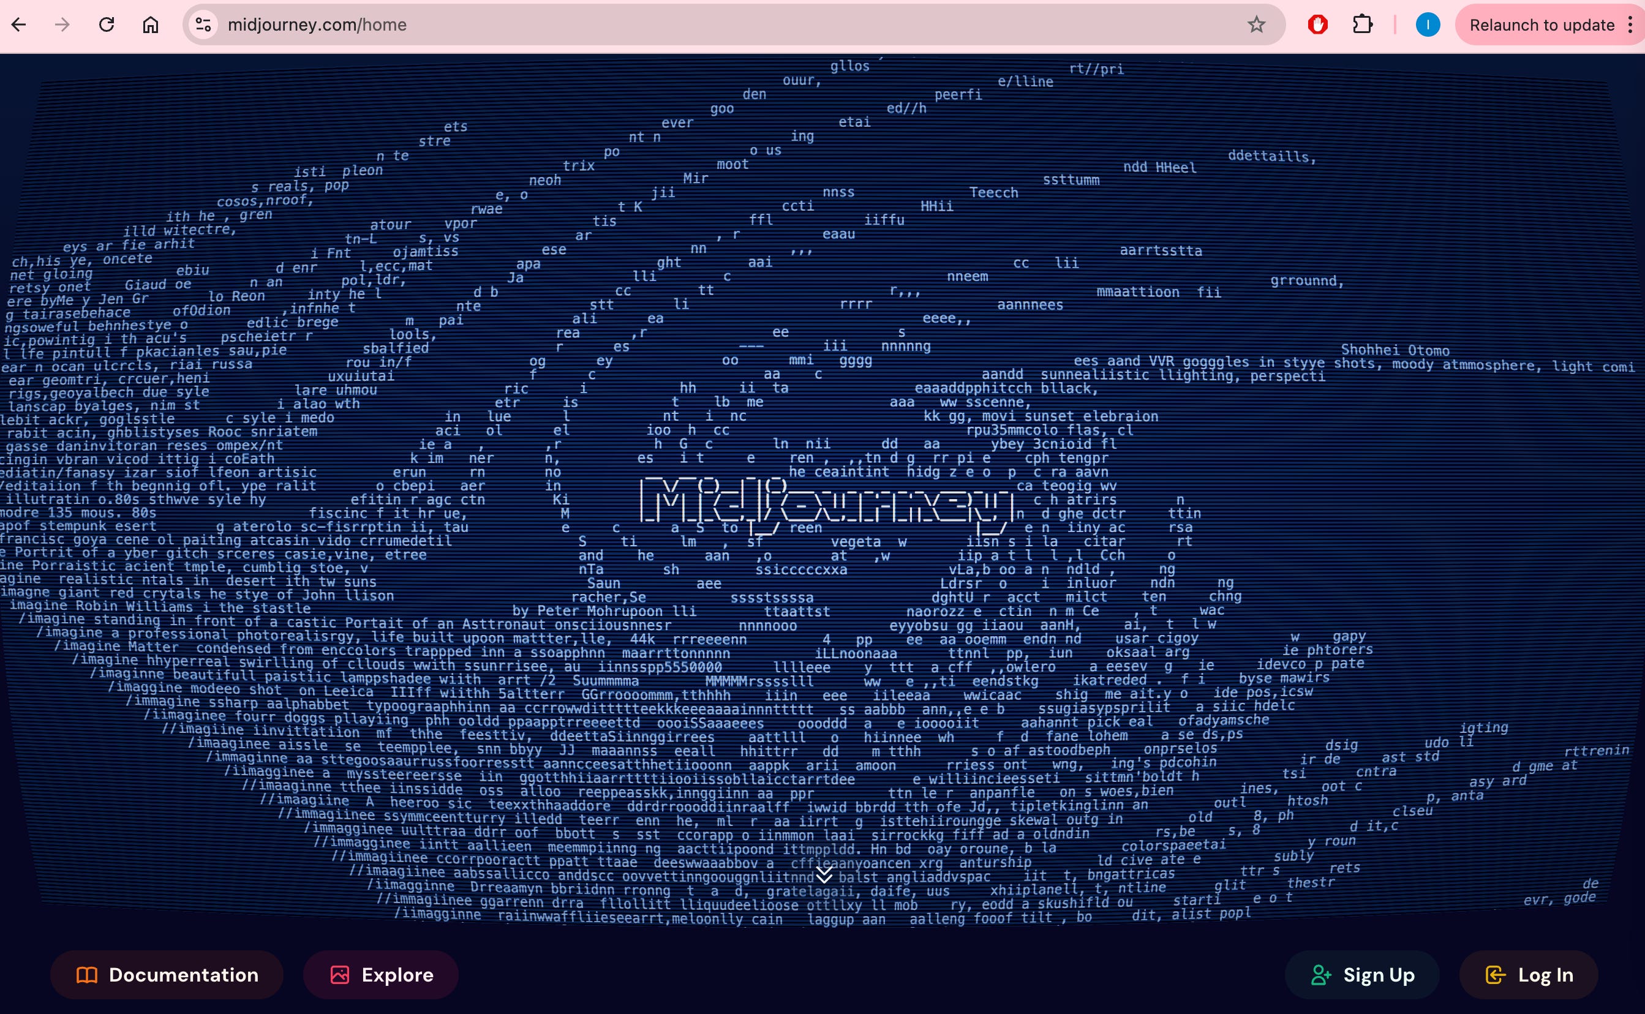
Task: Click the 'Shohhei Otomo' text
Action: coord(1395,350)
